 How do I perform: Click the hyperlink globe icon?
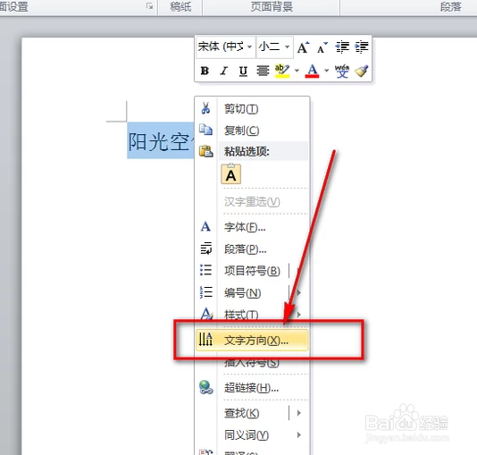[206, 387]
